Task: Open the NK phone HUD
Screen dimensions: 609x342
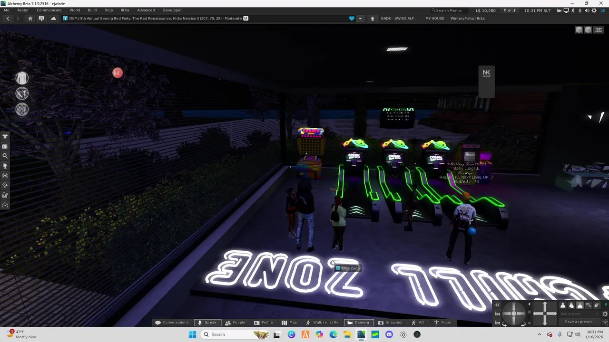Action: (x=486, y=82)
